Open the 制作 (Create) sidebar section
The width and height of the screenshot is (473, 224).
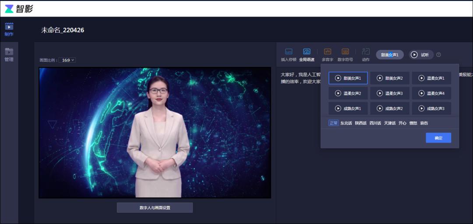[x=9, y=30]
